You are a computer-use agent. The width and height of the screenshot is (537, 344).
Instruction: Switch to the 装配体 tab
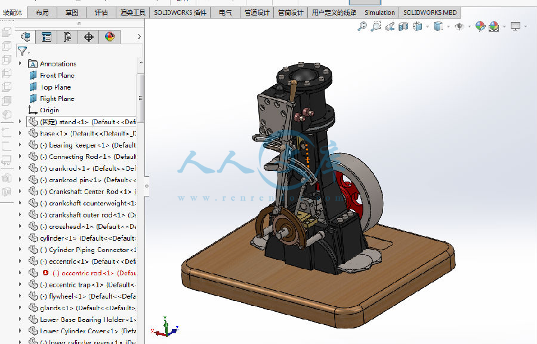tap(13, 13)
